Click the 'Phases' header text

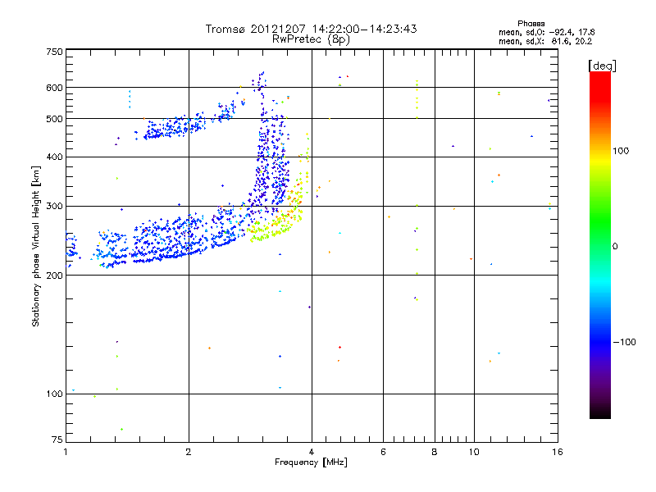(531, 24)
